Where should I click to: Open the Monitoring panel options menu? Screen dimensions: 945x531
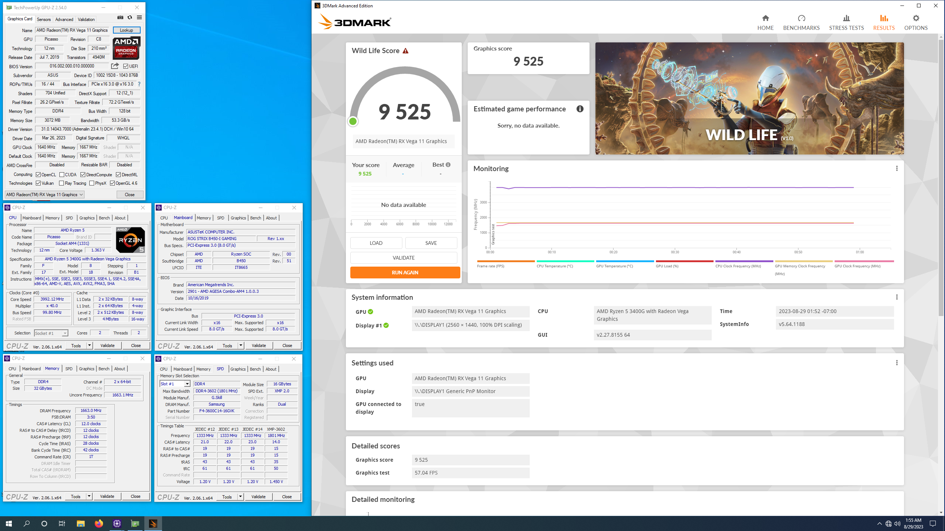tap(897, 169)
